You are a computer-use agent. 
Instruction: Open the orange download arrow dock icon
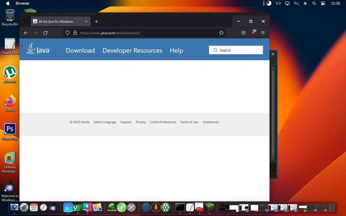(156, 207)
